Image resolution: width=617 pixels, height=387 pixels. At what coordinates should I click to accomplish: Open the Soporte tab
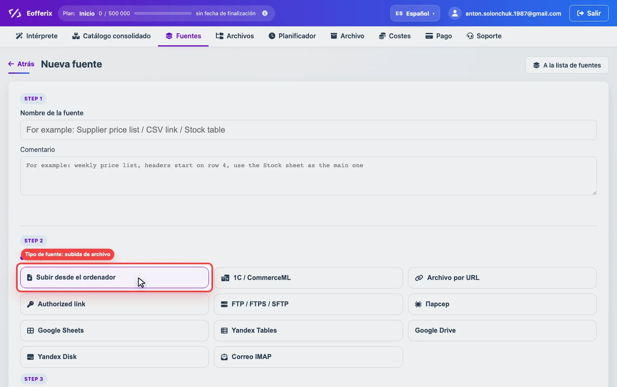coord(484,36)
